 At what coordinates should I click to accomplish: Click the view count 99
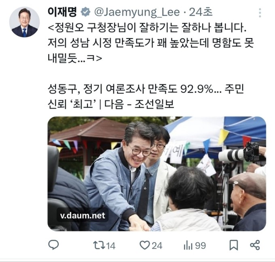[201, 245]
